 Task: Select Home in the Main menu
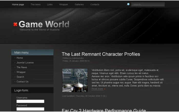[32, 58]
